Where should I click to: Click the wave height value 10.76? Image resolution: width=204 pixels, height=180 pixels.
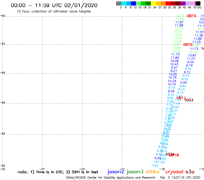173,78
